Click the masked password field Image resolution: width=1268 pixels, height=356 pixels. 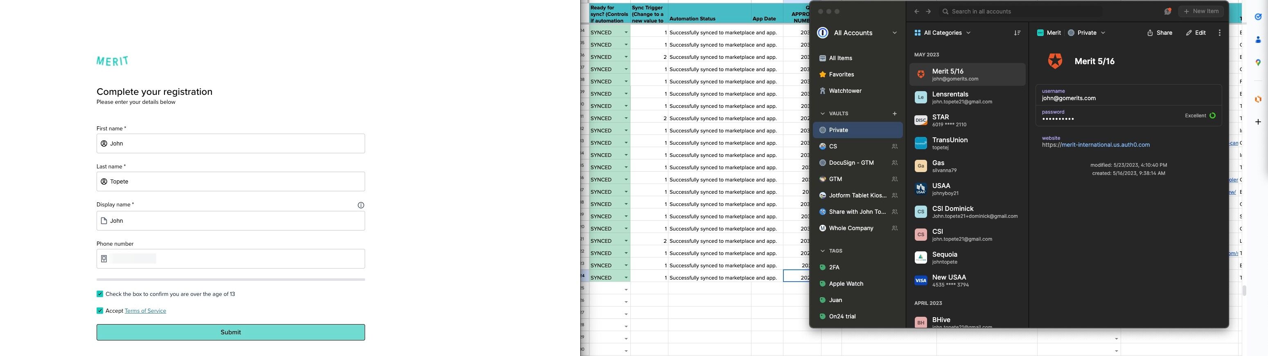click(1128, 116)
